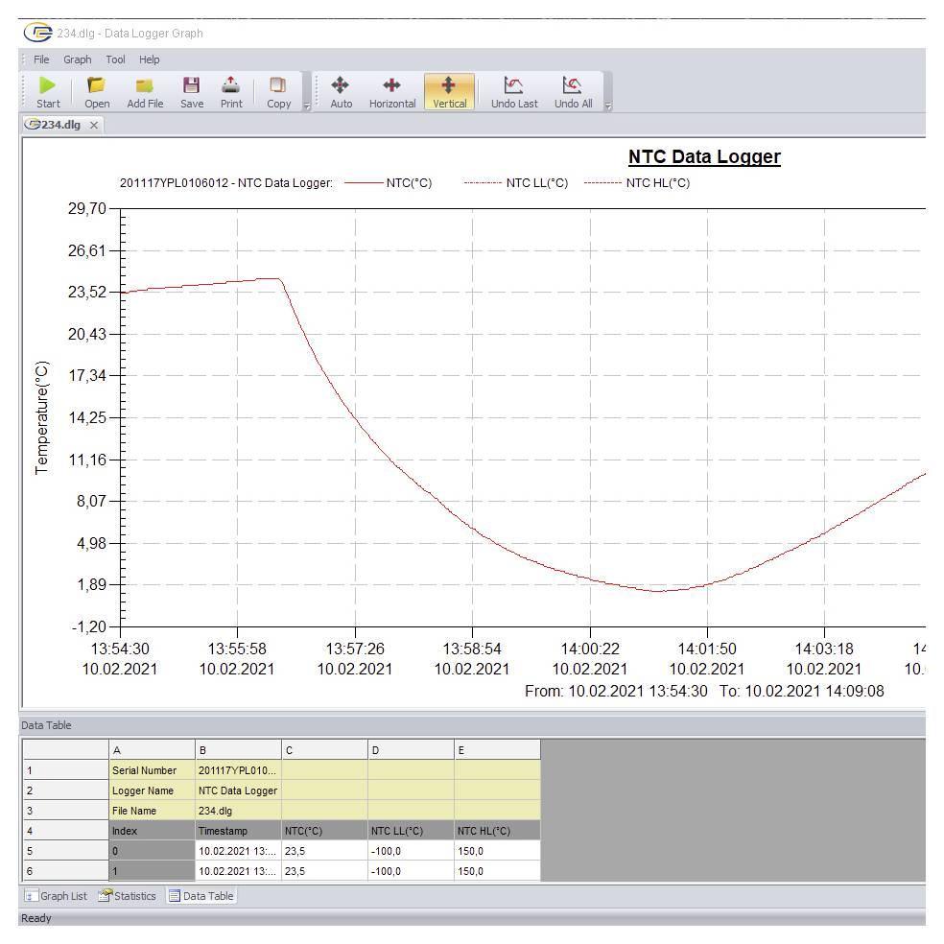944x944 pixels.
Task: Click the From/To date range text
Action: [704, 691]
